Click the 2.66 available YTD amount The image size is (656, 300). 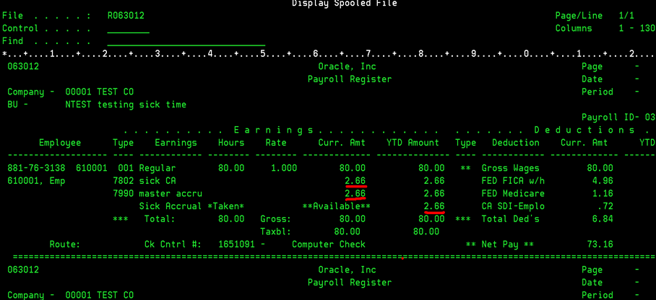click(x=434, y=206)
